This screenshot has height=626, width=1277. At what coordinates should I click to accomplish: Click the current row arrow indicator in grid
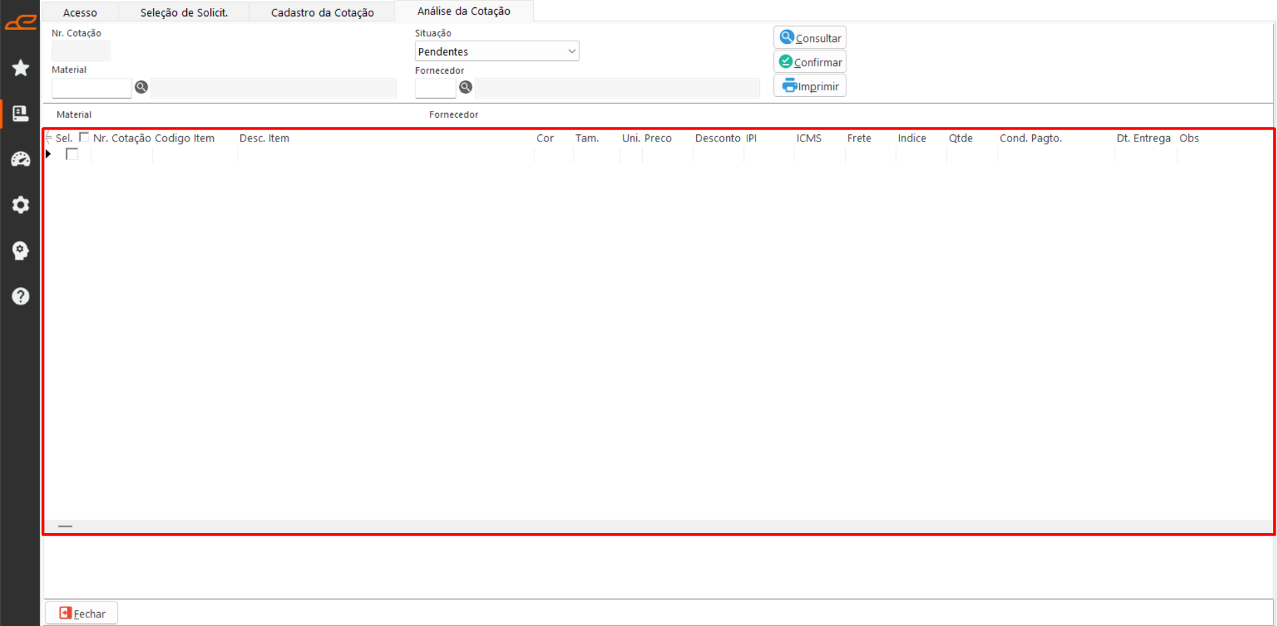coord(49,154)
